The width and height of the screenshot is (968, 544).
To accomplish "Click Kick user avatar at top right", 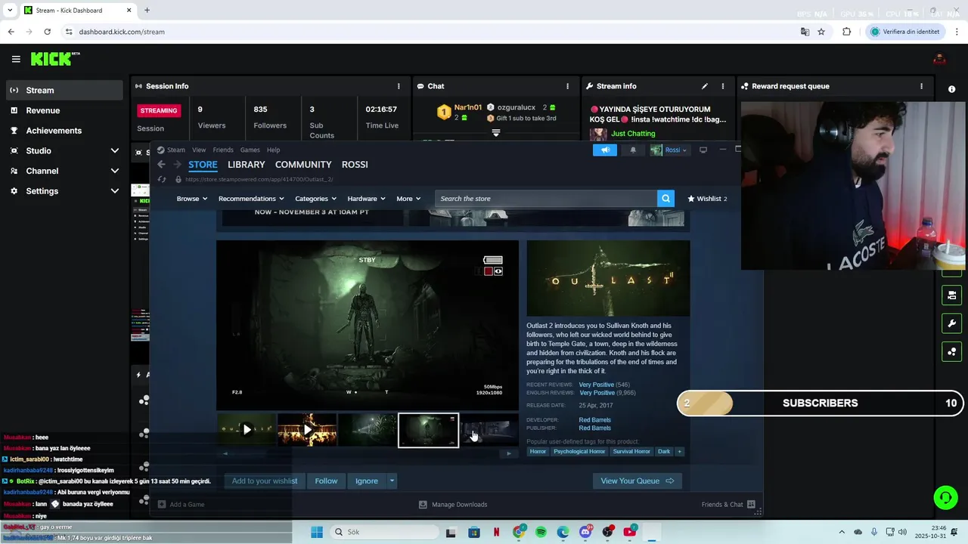I will pyautogui.click(x=939, y=59).
